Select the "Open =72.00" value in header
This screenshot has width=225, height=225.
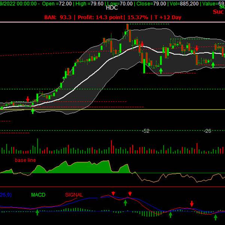point(57,4)
